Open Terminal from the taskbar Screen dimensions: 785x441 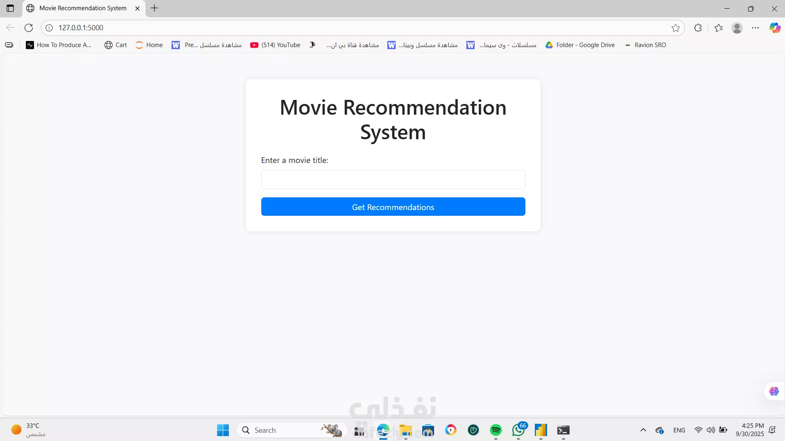coord(563,430)
